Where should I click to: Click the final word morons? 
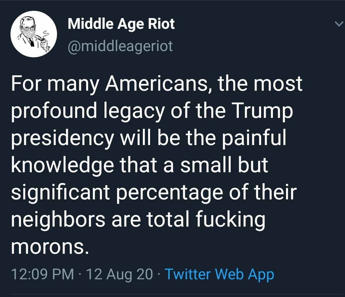click(50, 247)
